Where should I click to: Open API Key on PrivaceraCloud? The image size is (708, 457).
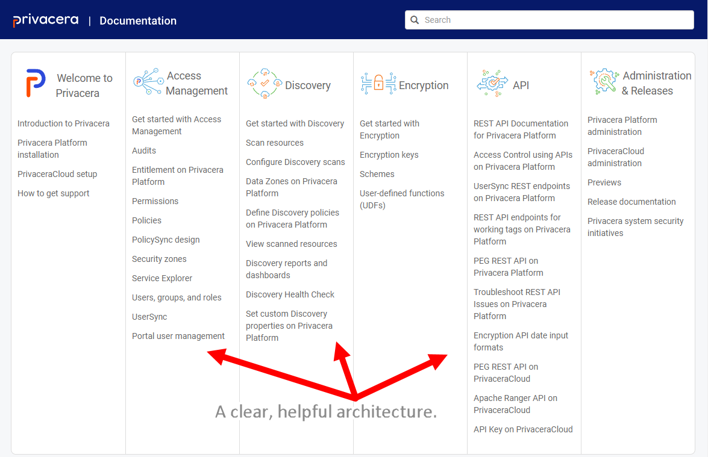click(523, 429)
